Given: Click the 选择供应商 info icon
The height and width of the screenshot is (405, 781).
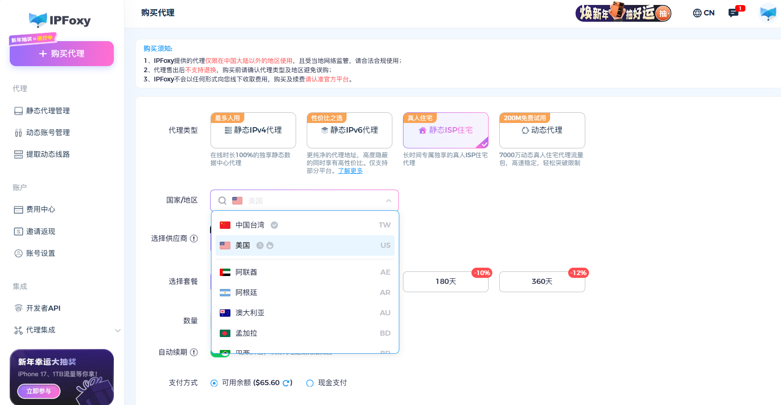Looking at the screenshot, I should 194,239.
